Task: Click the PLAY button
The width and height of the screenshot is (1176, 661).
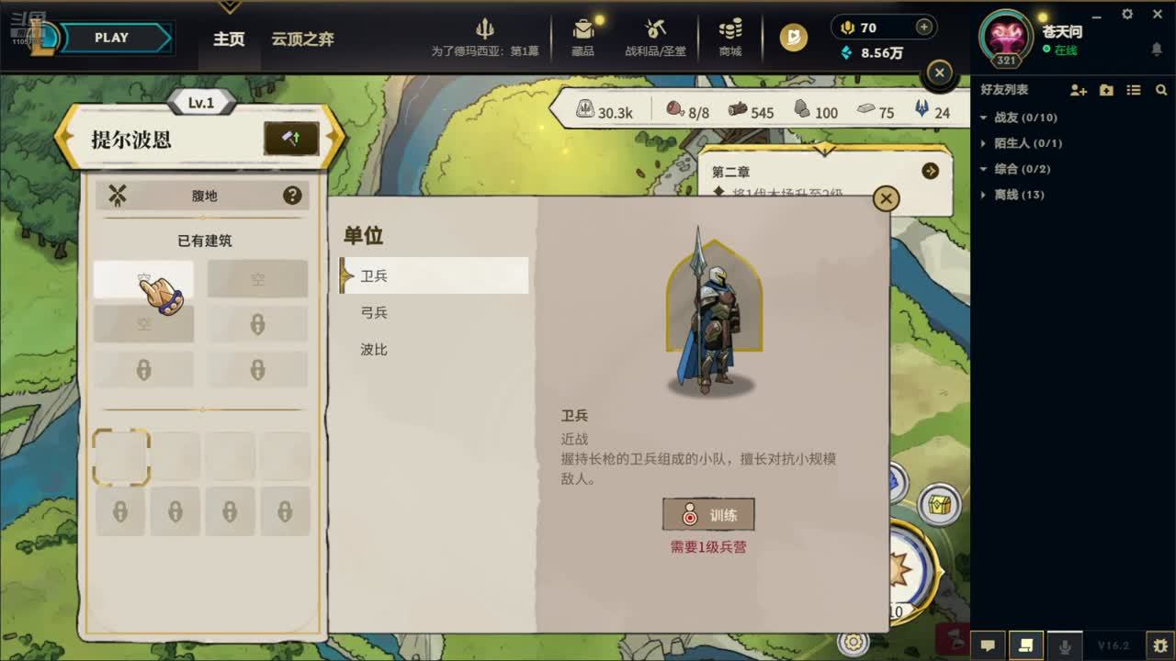Action: 111,38
